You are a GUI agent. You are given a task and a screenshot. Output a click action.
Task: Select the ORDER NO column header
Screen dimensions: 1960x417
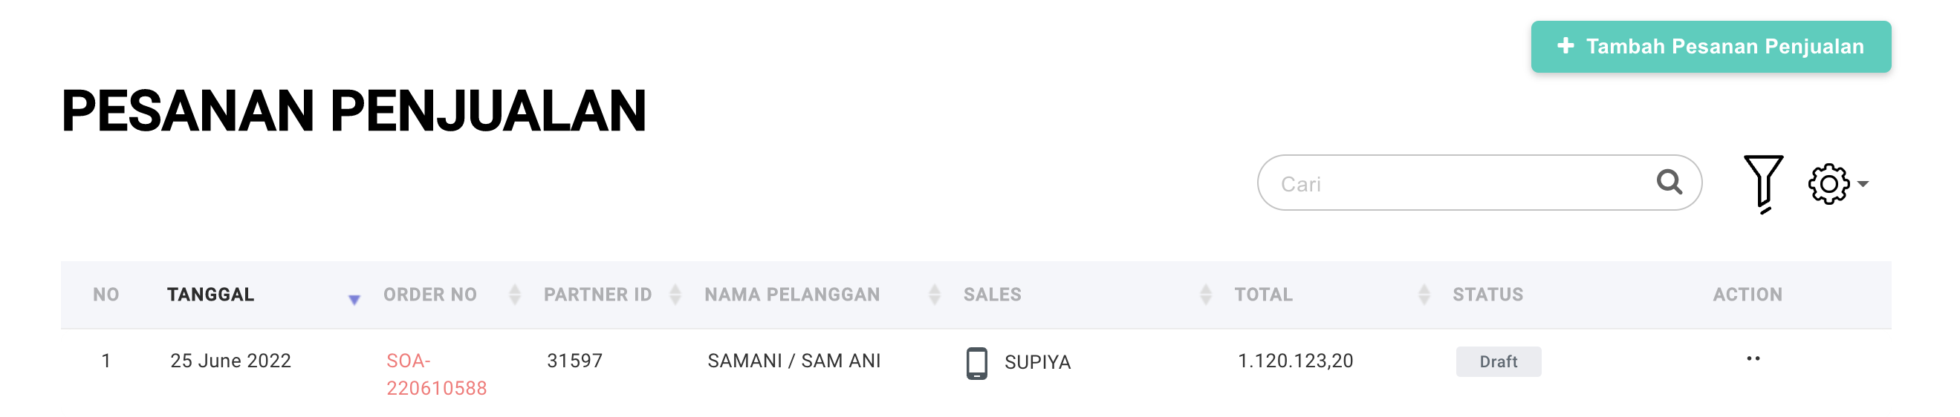coord(430,295)
